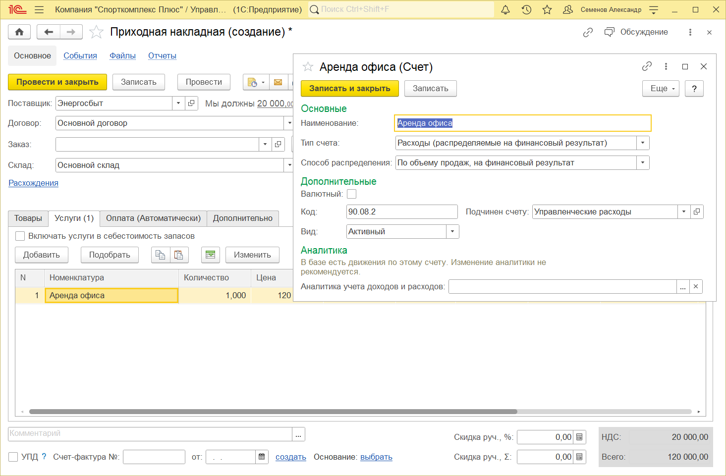
Task: Add invoice document to favorites star
Action: tap(96, 32)
